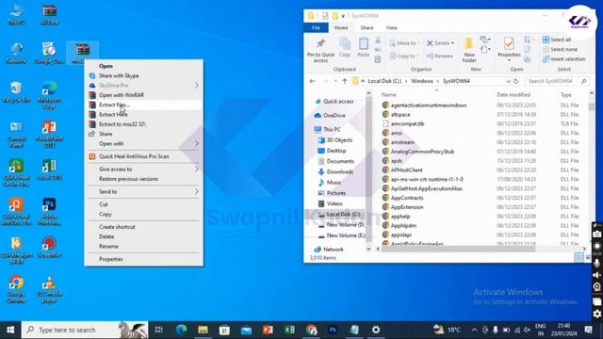Open the Move to dropdown
This screenshot has height=339, width=603.
click(x=404, y=43)
